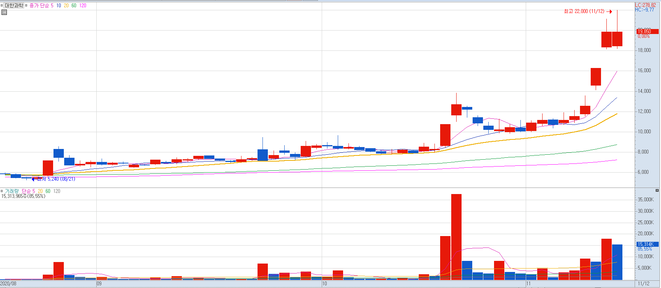This screenshot has height=288, width=661.
Task: Select the 거래량 volume indicator label
Action: coord(11,191)
